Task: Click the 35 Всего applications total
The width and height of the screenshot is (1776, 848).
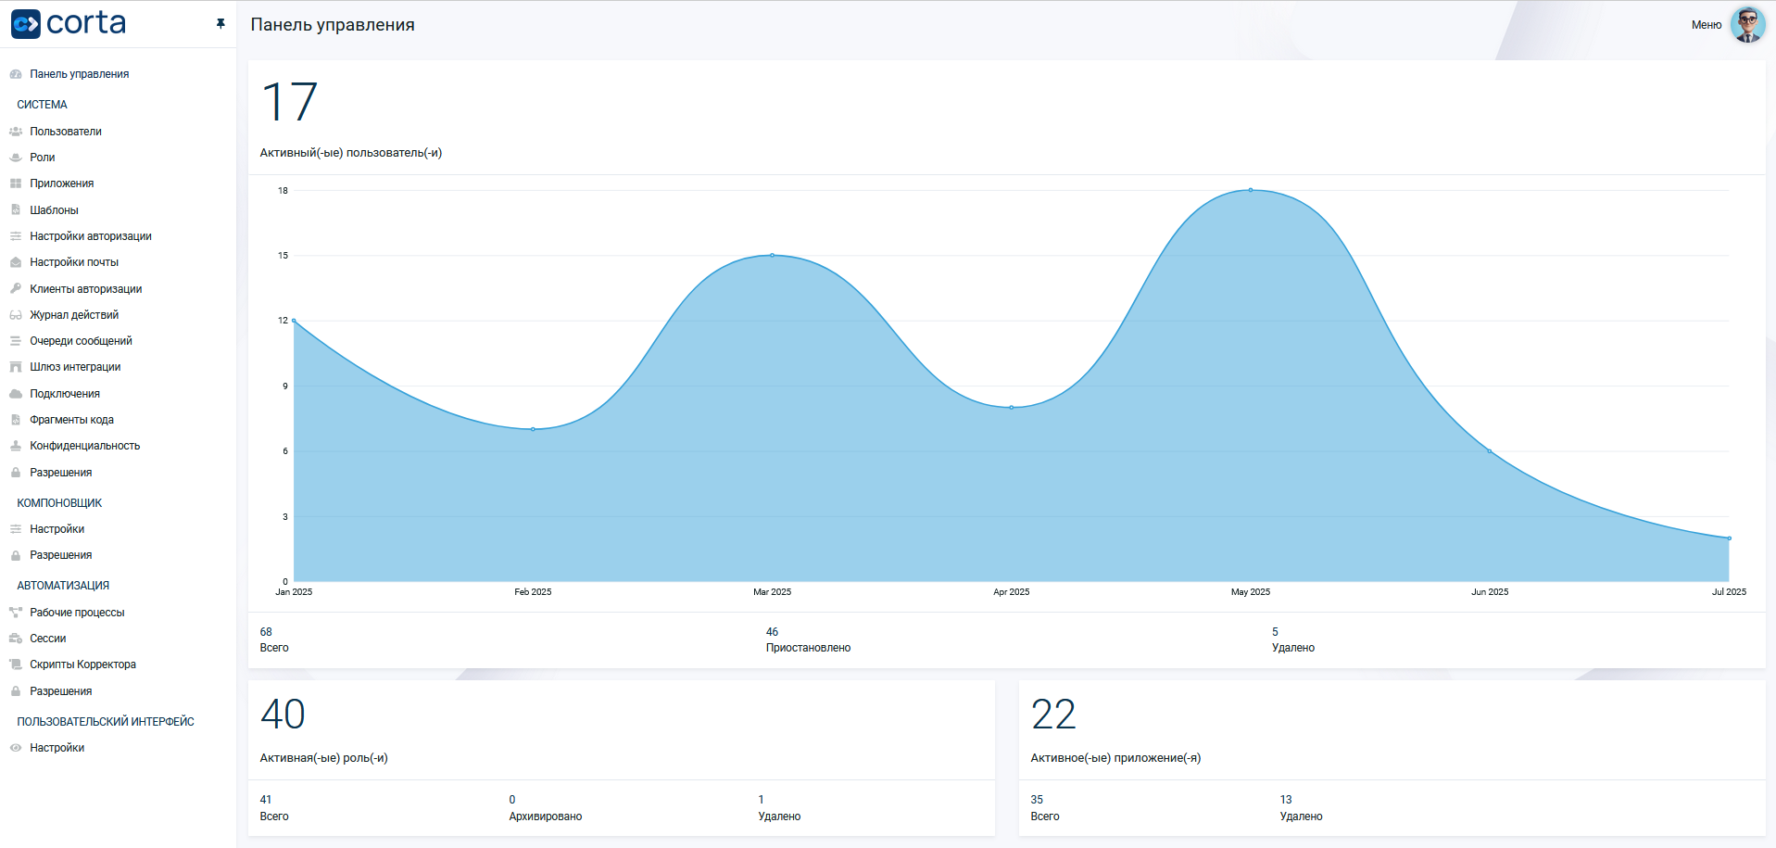Action: point(1037,800)
